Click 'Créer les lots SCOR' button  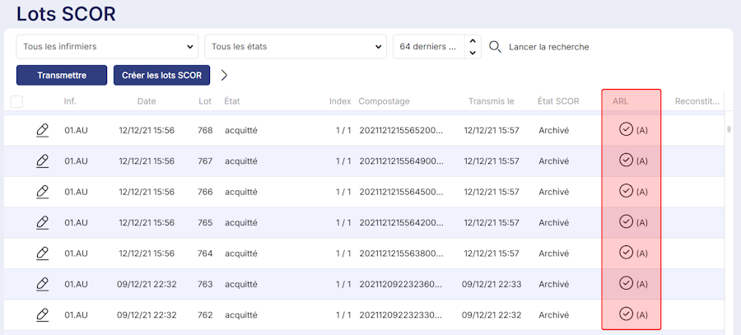[161, 75]
